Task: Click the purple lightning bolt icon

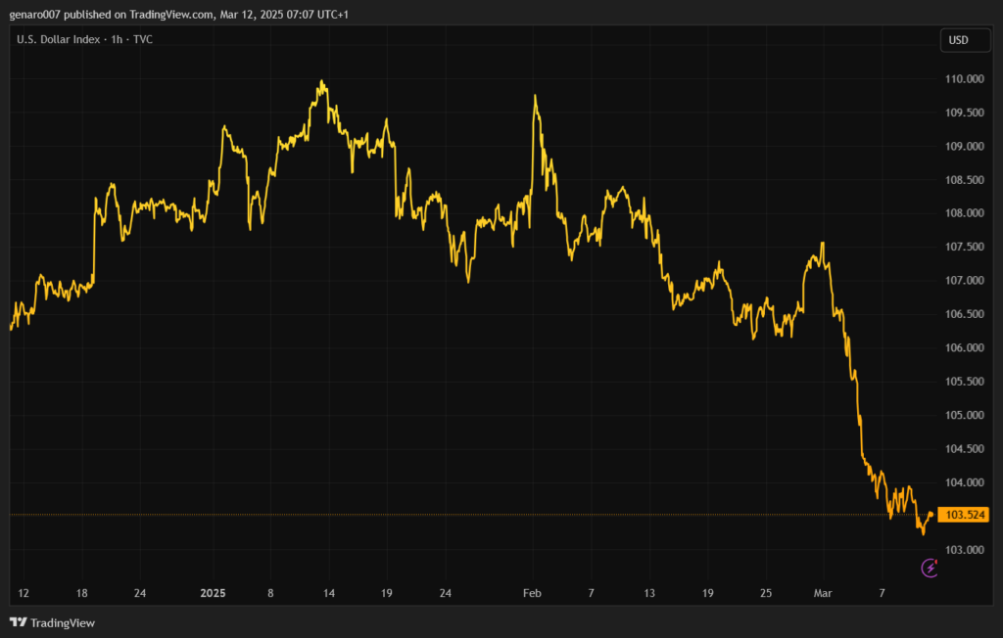Action: coord(930,568)
